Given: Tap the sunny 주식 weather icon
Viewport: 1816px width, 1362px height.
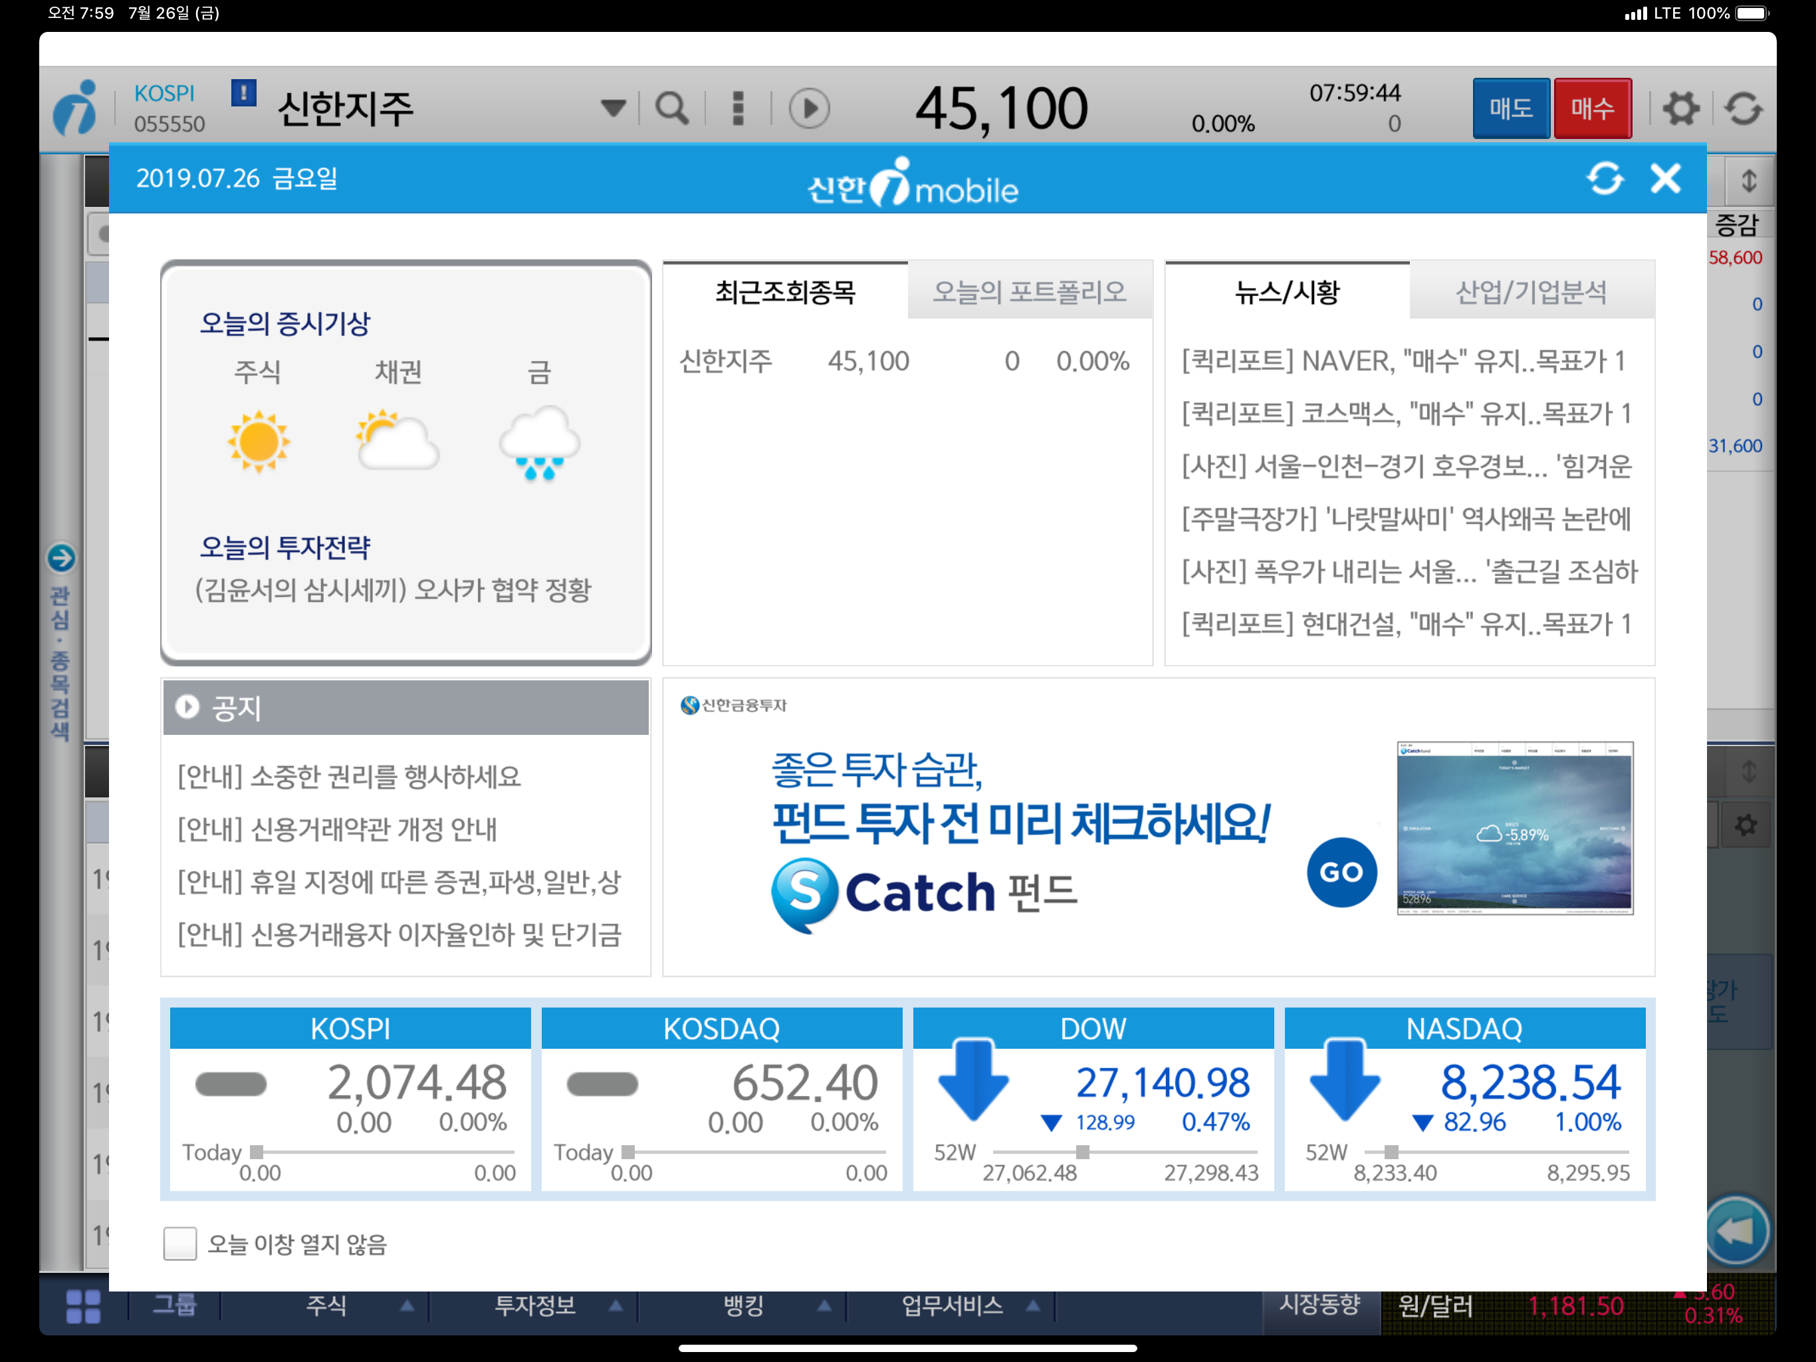Looking at the screenshot, I should 259,442.
